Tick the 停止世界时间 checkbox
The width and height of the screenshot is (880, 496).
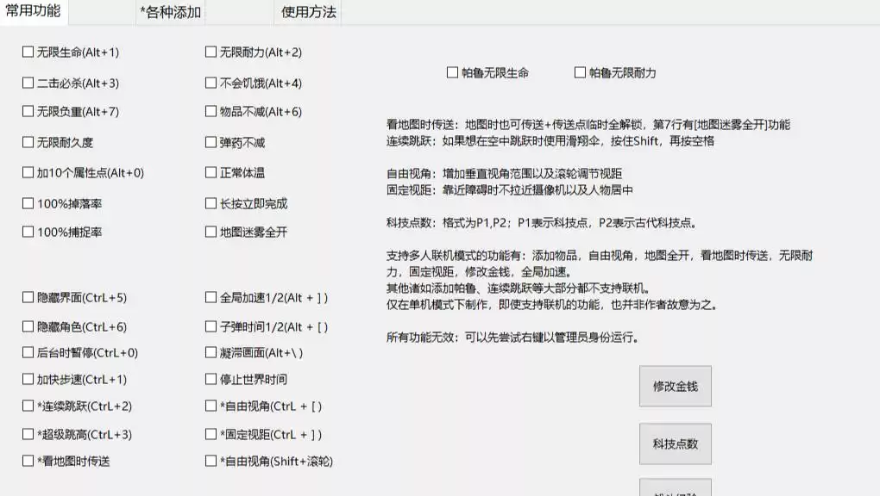tap(211, 379)
